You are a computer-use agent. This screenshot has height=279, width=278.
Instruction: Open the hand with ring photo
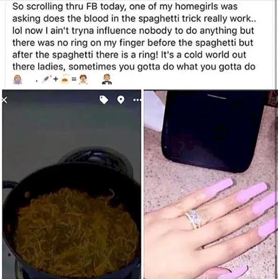tap(211, 185)
